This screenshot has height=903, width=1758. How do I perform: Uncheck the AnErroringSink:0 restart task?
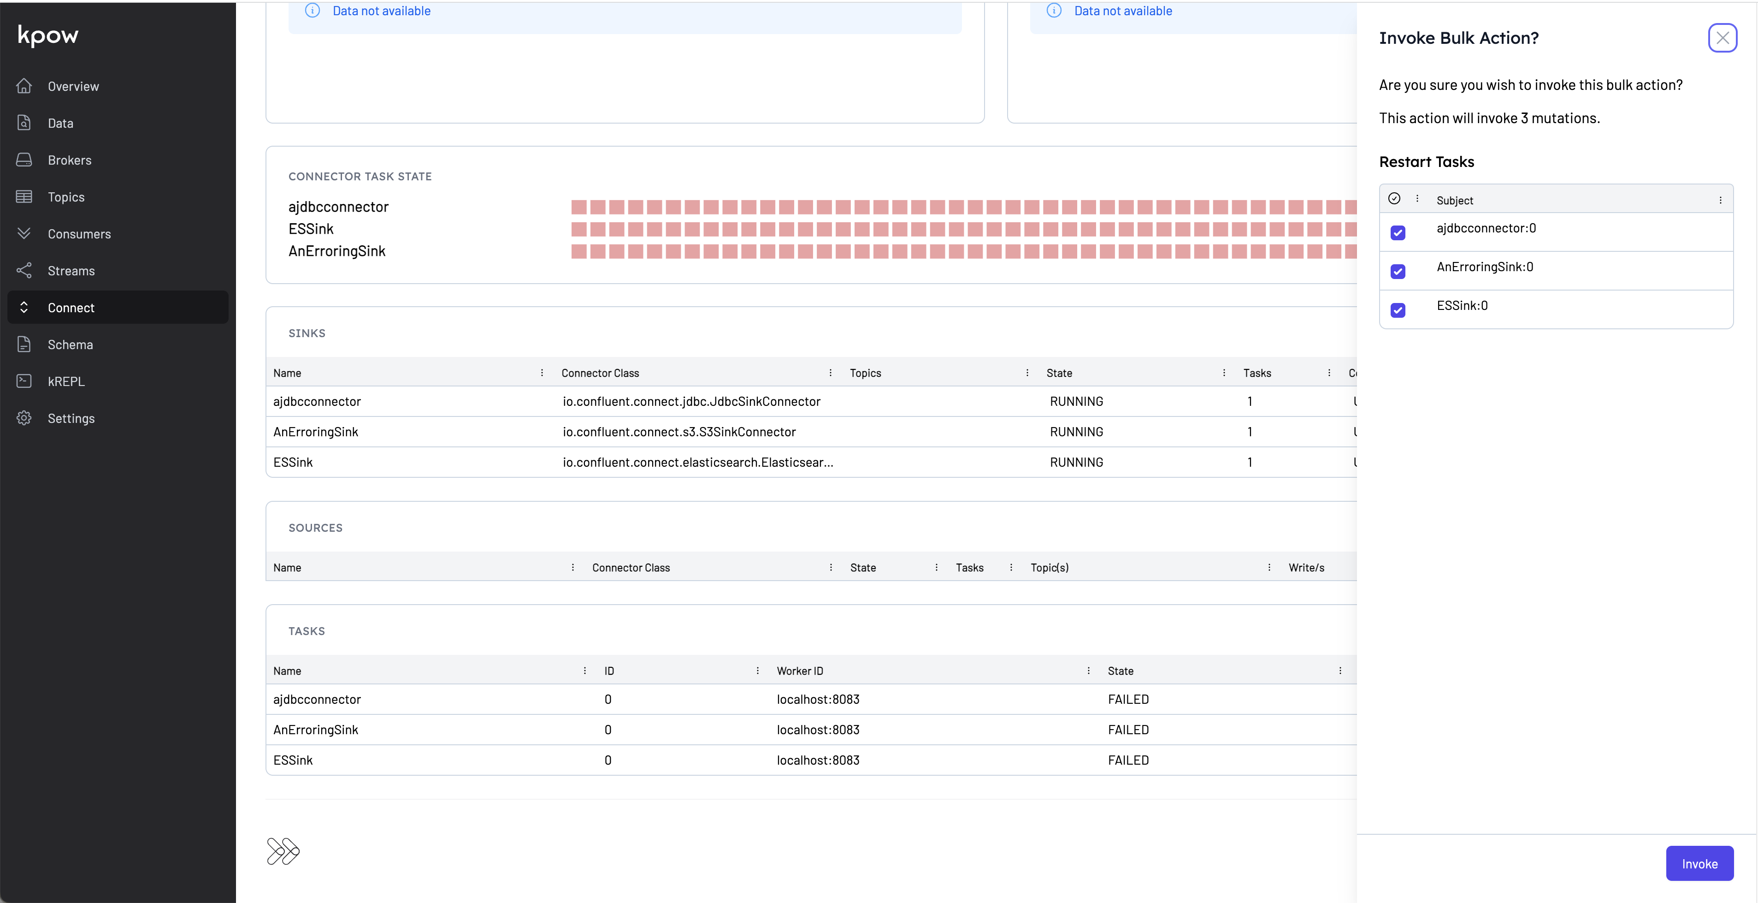click(x=1398, y=271)
